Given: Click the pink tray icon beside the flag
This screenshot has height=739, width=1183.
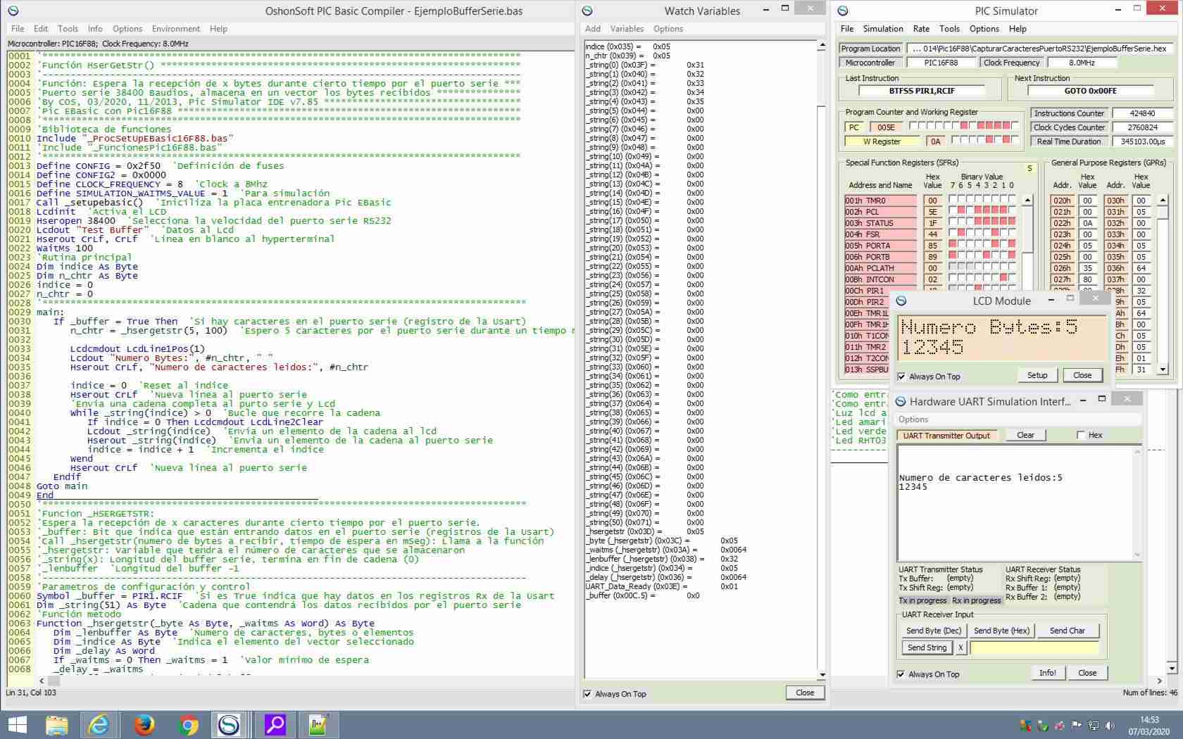Looking at the screenshot, I should point(1059,725).
